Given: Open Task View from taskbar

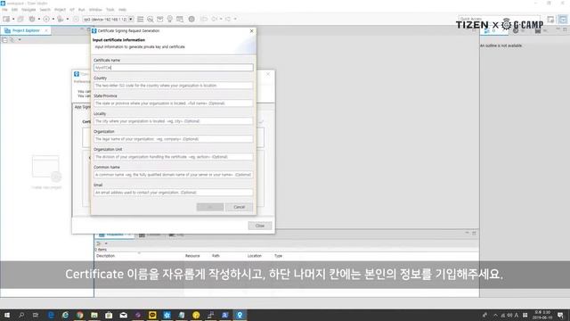Looking at the screenshot, I should tap(36, 315).
